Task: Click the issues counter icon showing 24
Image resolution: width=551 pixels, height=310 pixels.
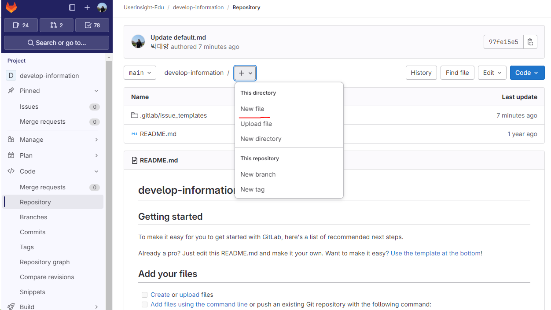Action: pyautogui.click(x=20, y=25)
